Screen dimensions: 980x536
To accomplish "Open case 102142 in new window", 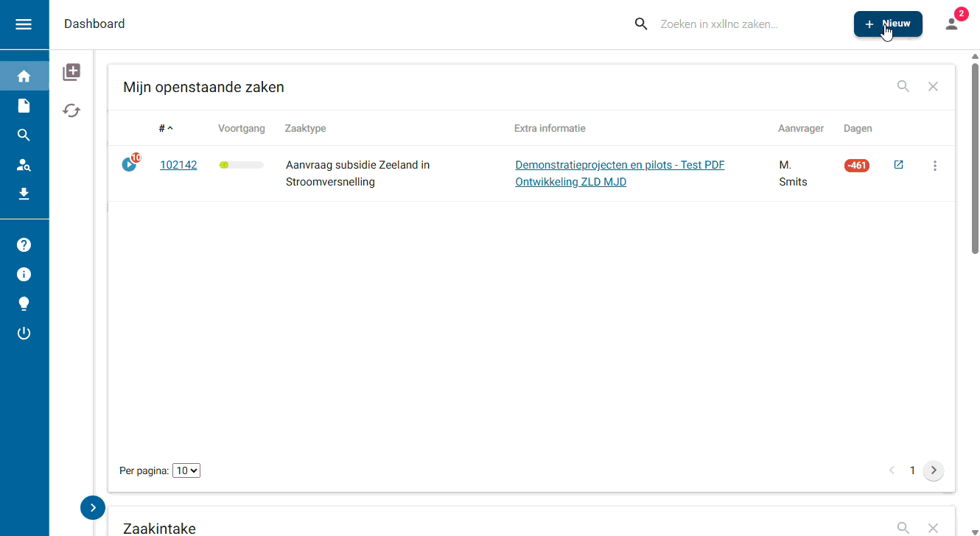I will pos(898,165).
